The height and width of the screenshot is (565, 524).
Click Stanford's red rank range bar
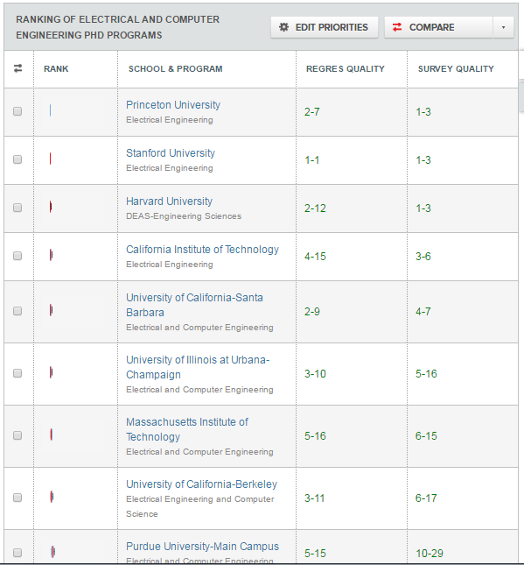pos(51,159)
